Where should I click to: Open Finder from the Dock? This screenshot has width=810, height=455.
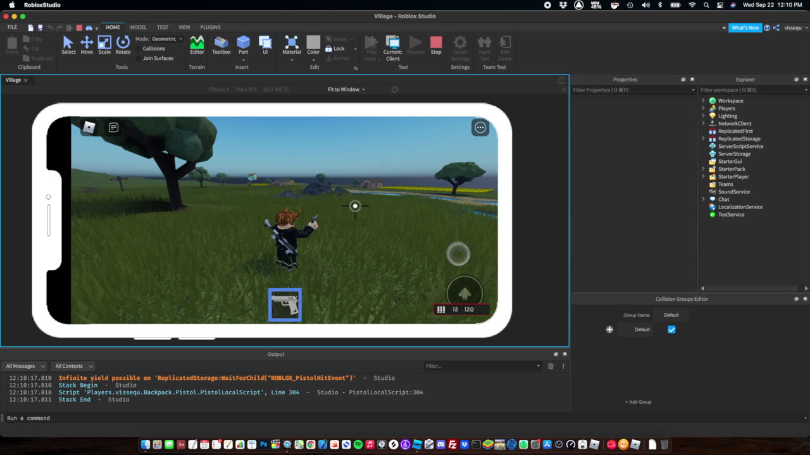pyautogui.click(x=146, y=445)
